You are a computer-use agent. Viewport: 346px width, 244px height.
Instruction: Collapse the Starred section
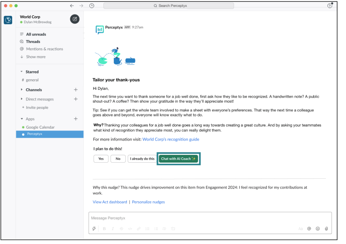[x=22, y=72]
